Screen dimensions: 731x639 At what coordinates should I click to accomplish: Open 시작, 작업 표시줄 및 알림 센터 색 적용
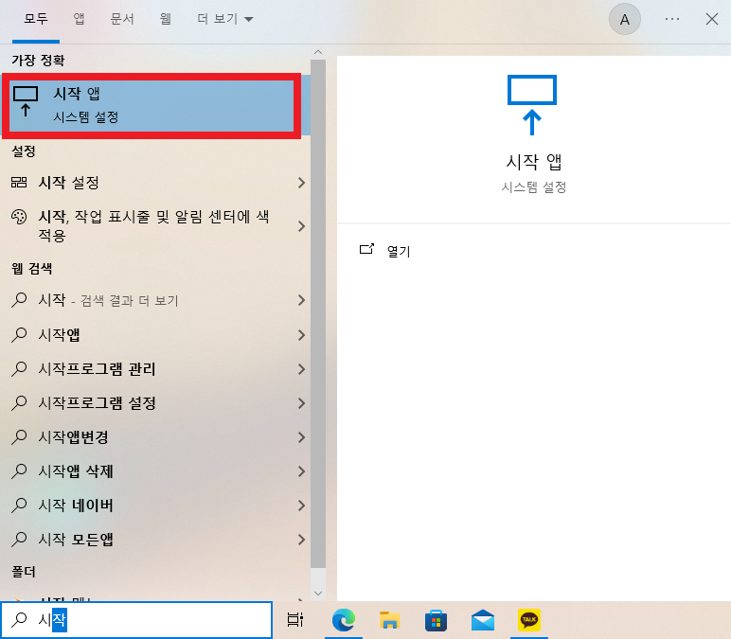tap(155, 225)
